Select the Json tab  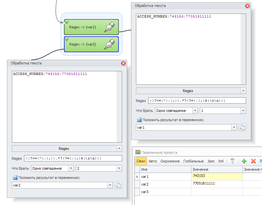[x=211, y=161]
